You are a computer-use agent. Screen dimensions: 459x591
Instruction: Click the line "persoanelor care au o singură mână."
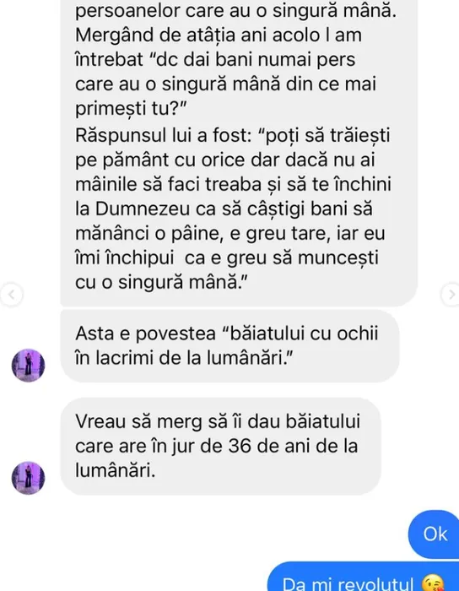click(235, 10)
